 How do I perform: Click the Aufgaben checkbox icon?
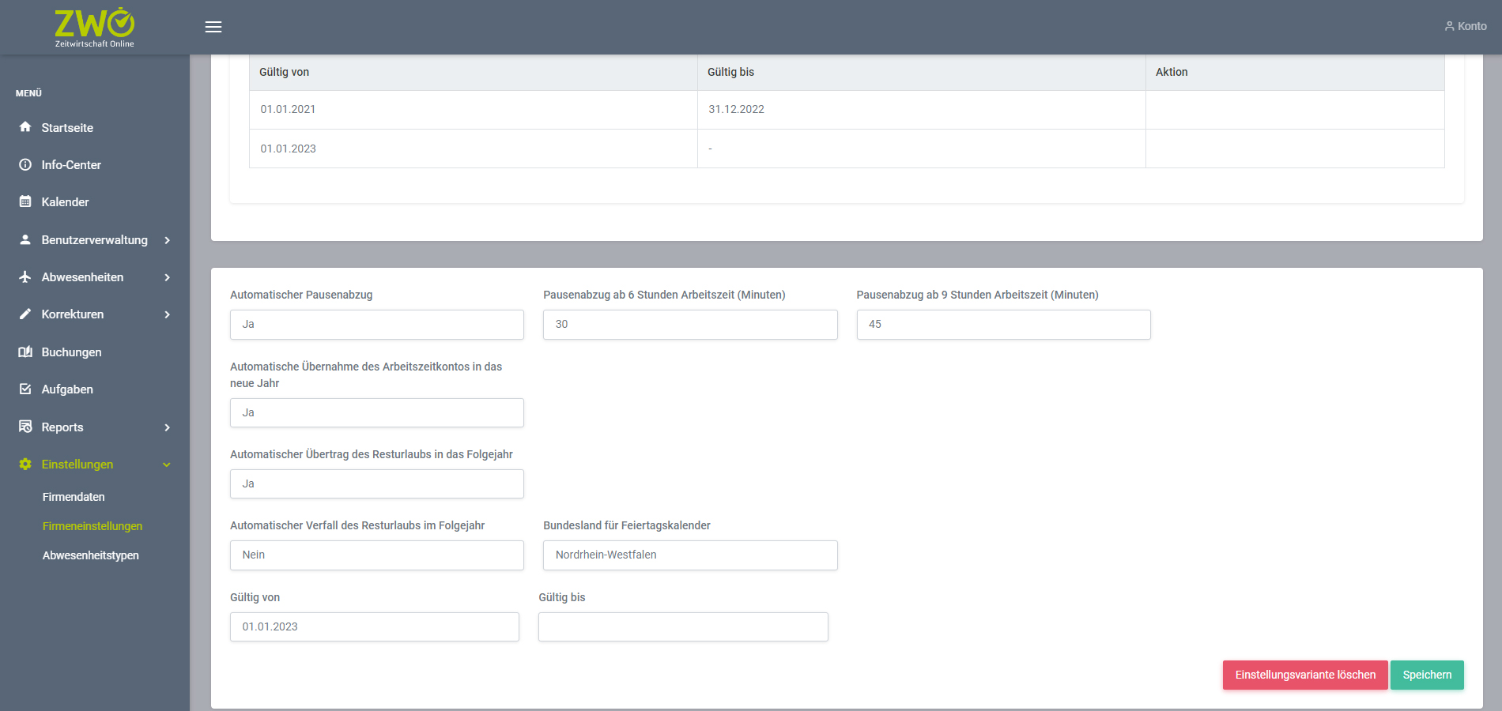[x=25, y=389]
